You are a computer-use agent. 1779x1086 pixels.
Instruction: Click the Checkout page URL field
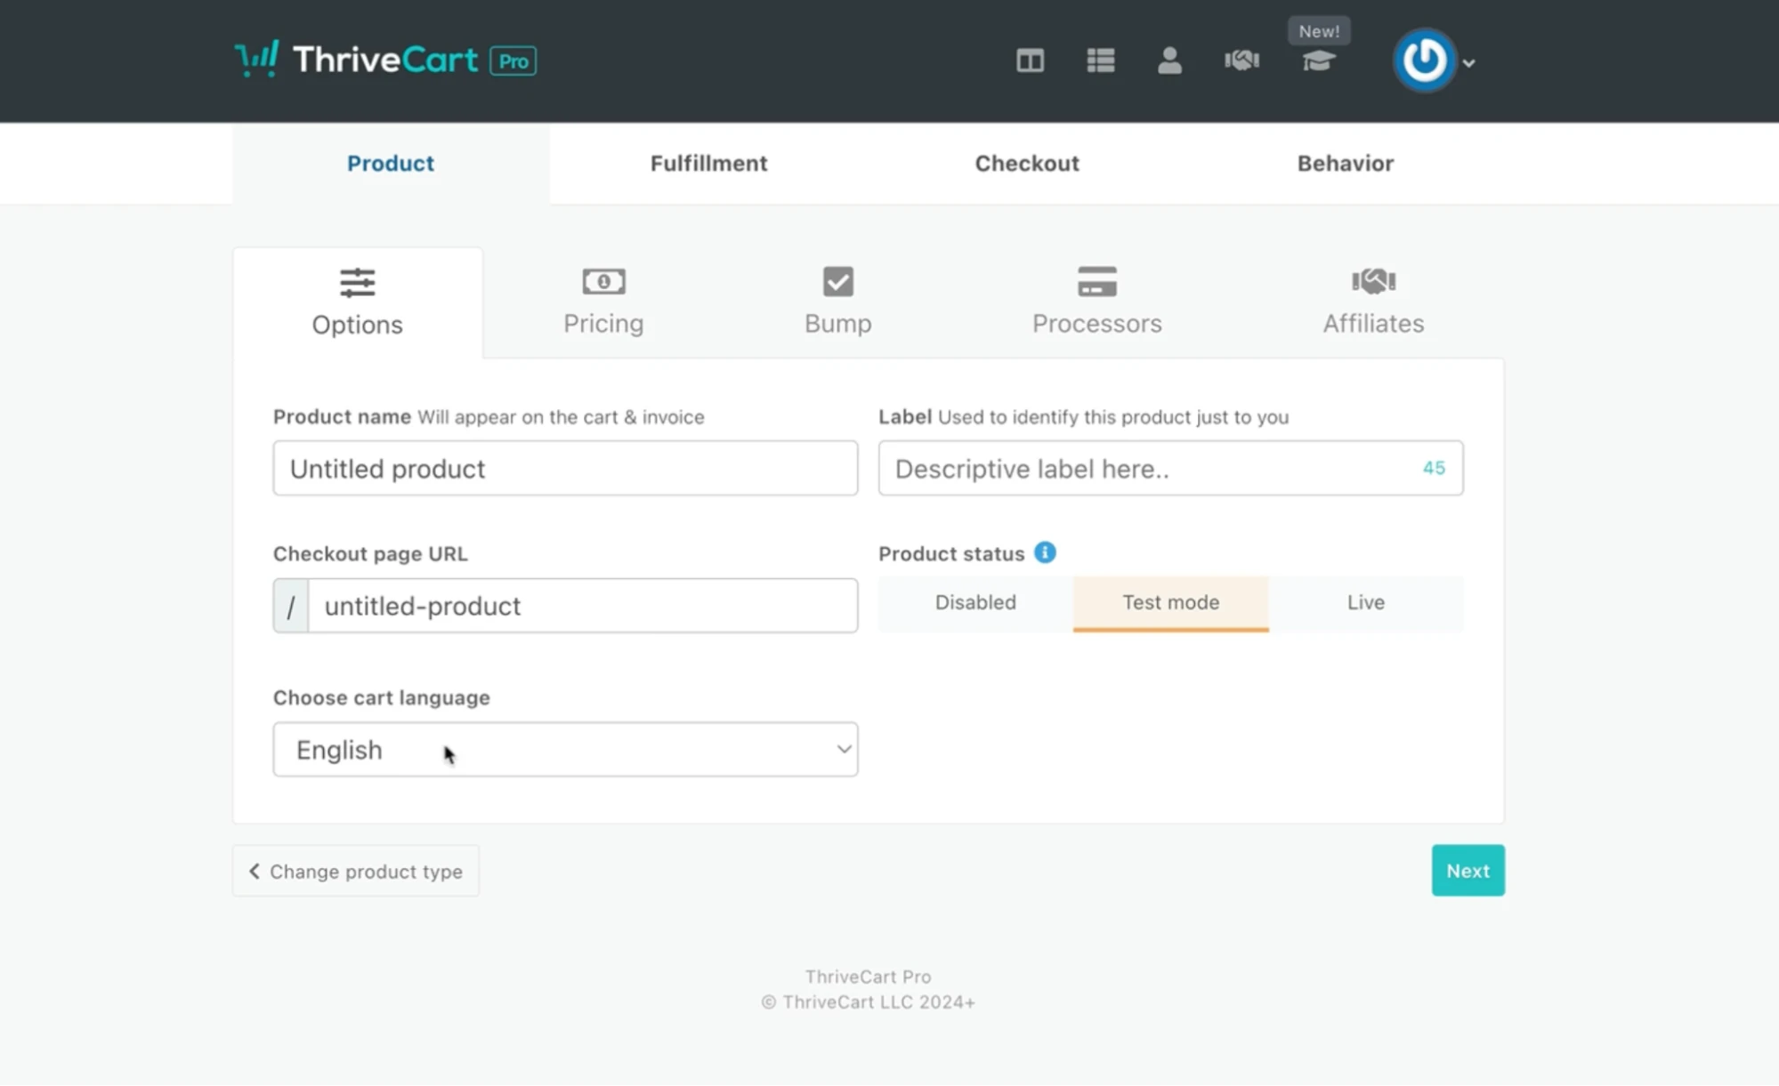point(583,606)
